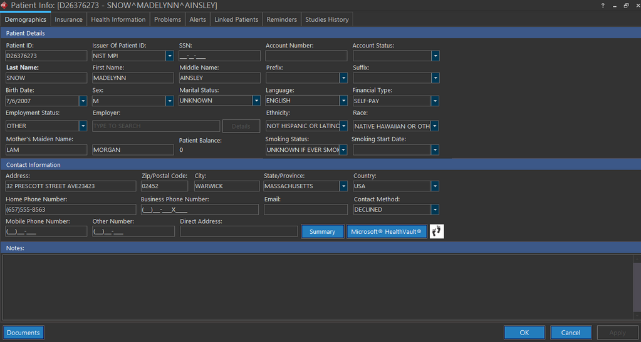Click the footprints icon button

click(x=437, y=231)
